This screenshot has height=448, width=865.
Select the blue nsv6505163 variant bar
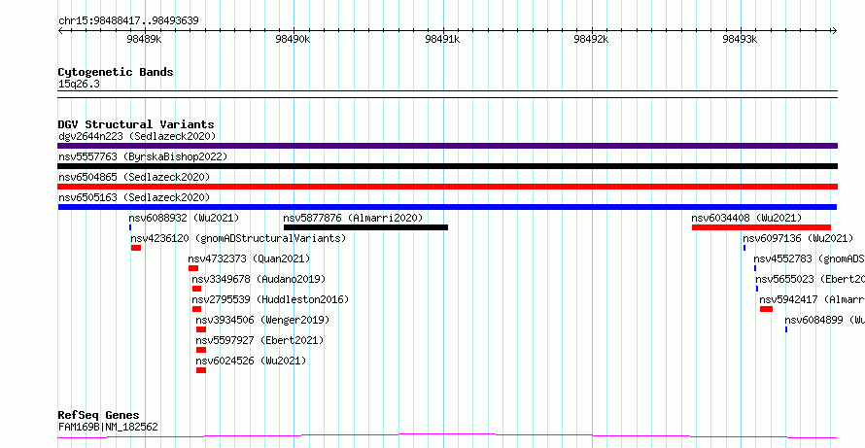(447, 207)
